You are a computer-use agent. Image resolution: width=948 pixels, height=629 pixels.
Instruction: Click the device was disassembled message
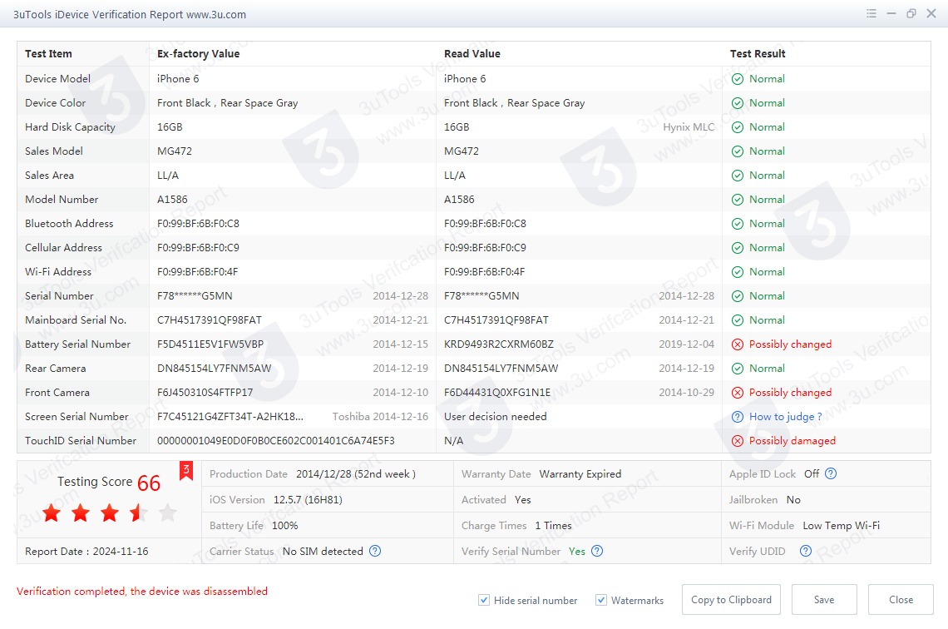tap(142, 591)
